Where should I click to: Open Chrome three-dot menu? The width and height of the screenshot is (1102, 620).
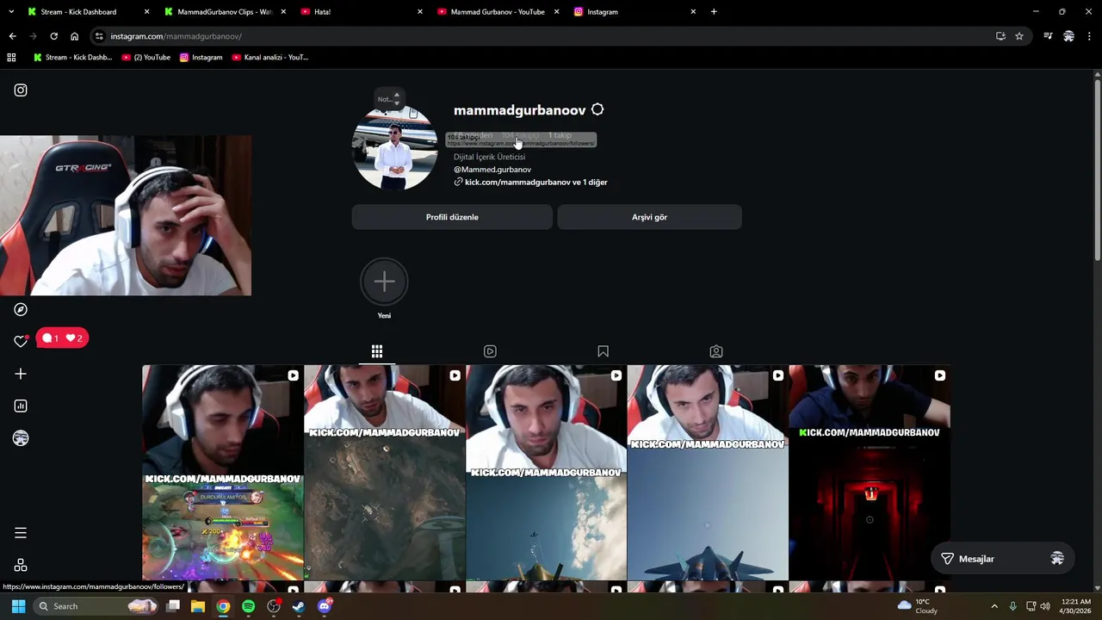1089,36
